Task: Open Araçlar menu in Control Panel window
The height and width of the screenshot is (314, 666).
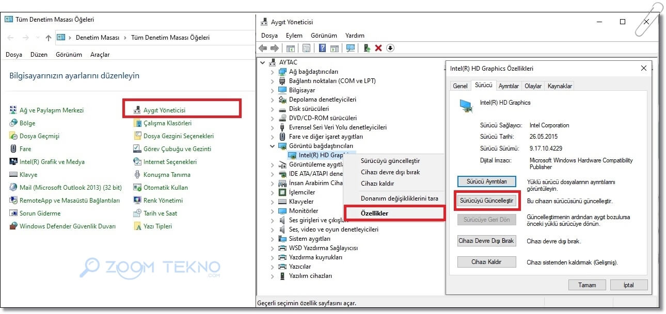Action: [100, 55]
